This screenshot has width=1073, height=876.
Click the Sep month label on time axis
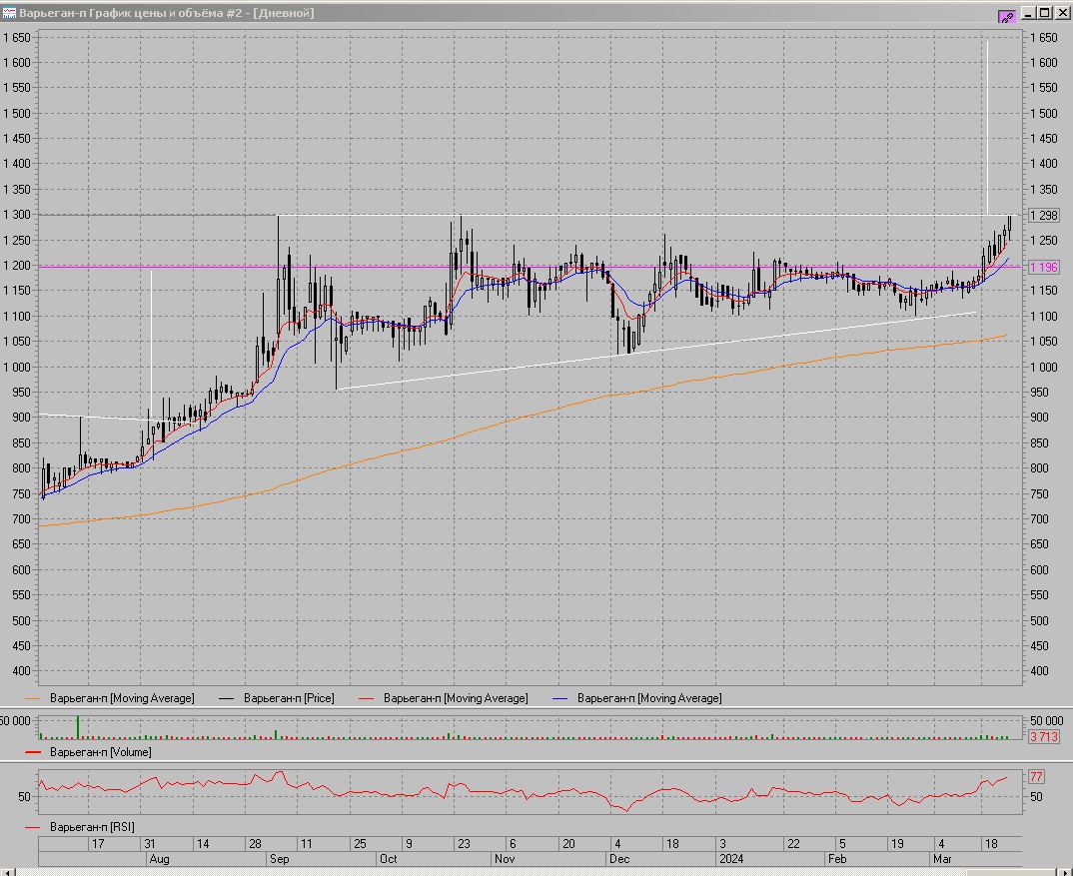[x=279, y=859]
